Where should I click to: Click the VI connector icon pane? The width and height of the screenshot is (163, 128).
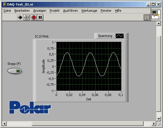point(156,14)
